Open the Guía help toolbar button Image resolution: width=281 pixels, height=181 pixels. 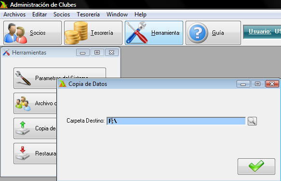coord(213,33)
